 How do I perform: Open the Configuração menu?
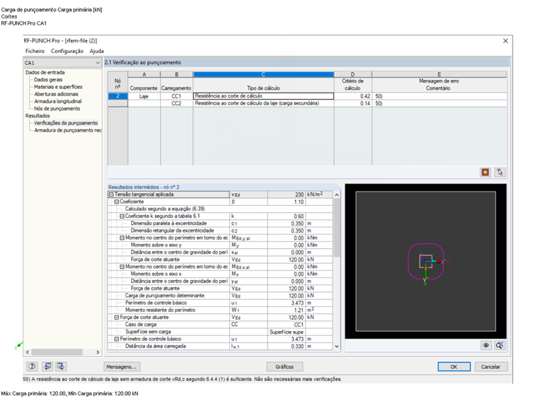click(67, 51)
